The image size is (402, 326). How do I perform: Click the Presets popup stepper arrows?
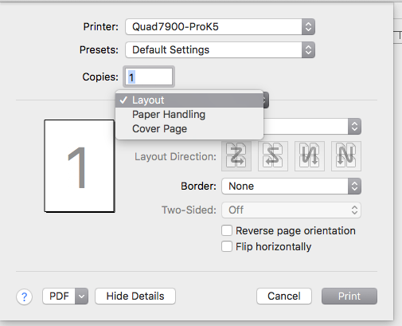point(308,49)
